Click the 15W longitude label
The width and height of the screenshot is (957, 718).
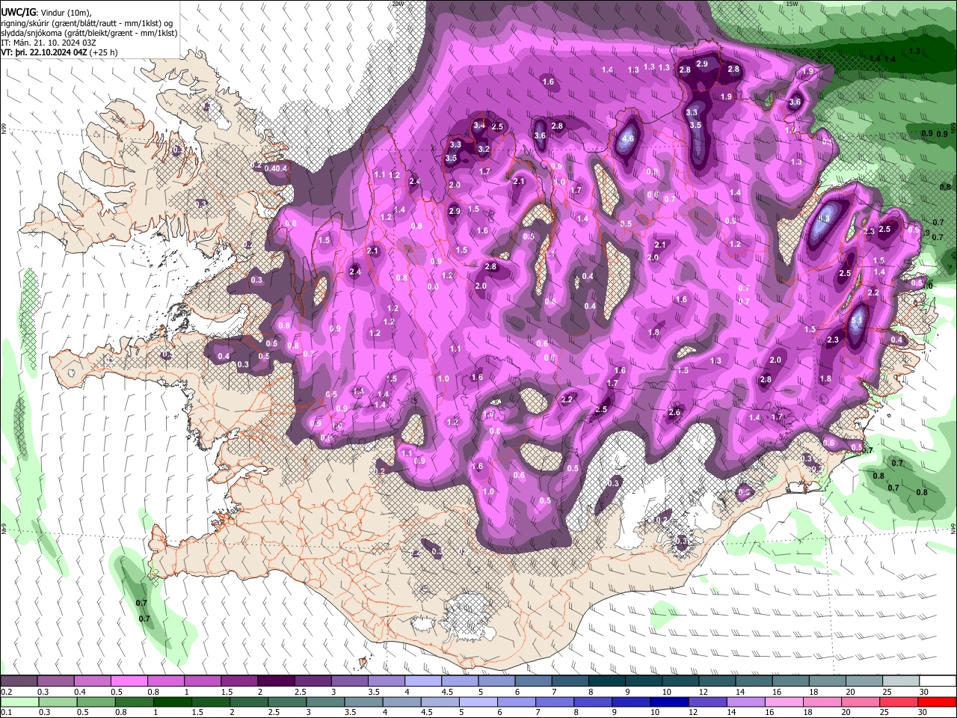792,4
